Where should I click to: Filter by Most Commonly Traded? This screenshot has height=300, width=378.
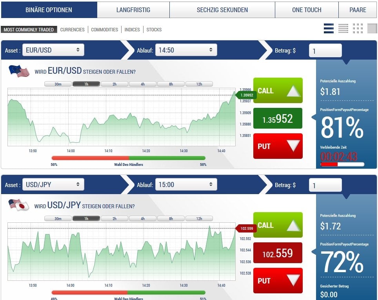click(29, 30)
